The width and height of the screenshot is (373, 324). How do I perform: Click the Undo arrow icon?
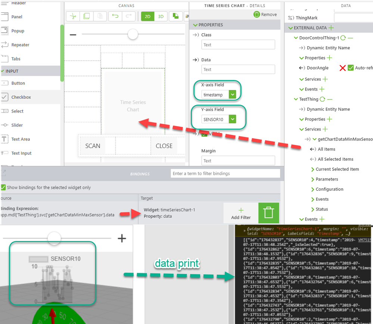coord(115,16)
